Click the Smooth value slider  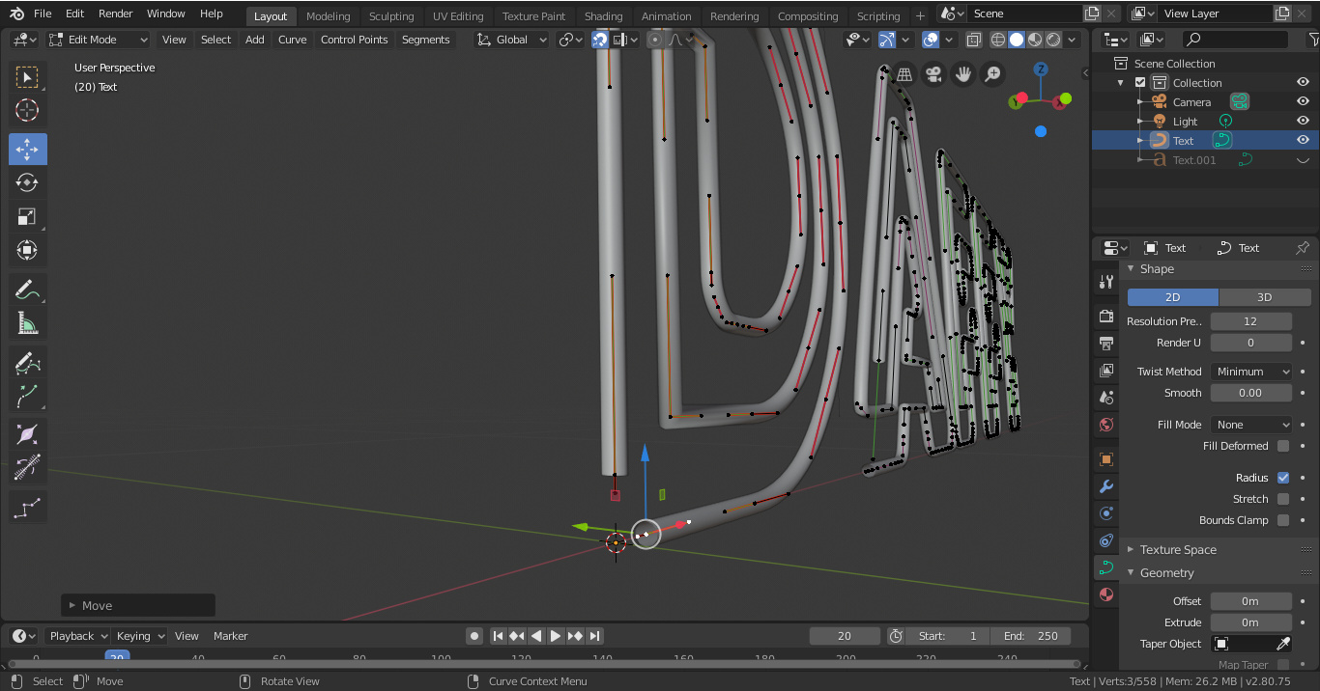(1251, 393)
